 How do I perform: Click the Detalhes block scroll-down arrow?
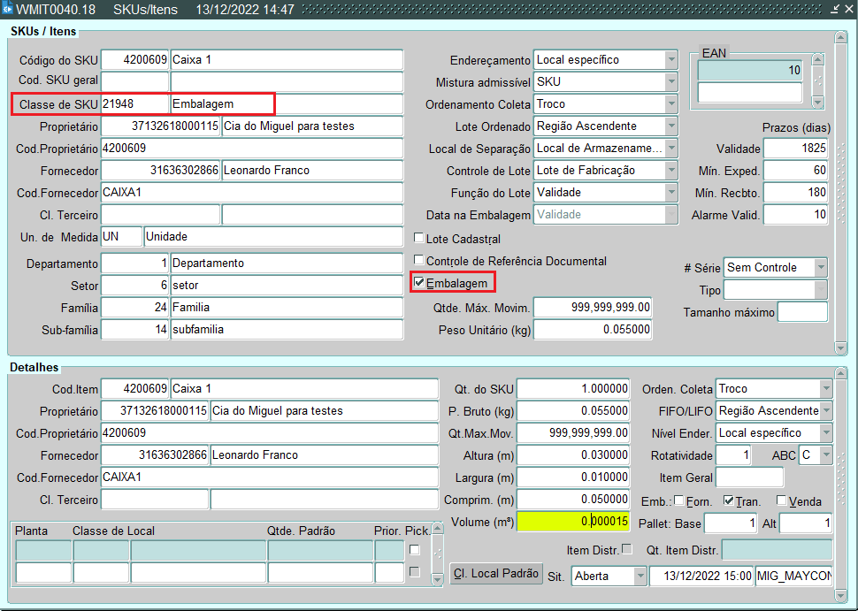840,594
